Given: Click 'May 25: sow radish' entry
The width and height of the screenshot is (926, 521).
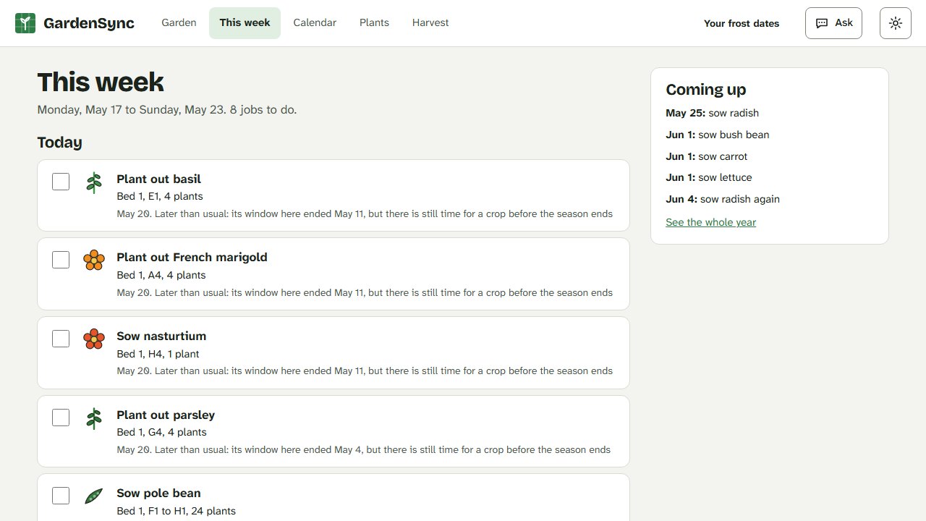Looking at the screenshot, I should (713, 113).
